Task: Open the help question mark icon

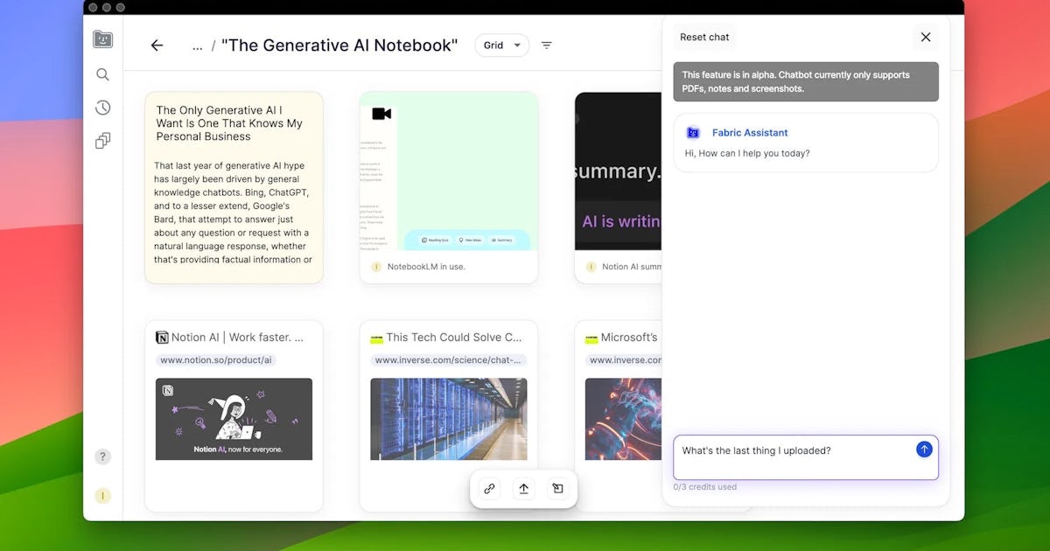Action: (102, 457)
